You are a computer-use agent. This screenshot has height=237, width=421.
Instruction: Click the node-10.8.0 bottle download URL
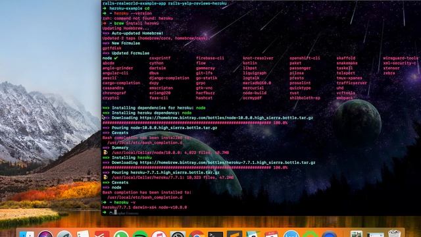[x=226, y=118]
